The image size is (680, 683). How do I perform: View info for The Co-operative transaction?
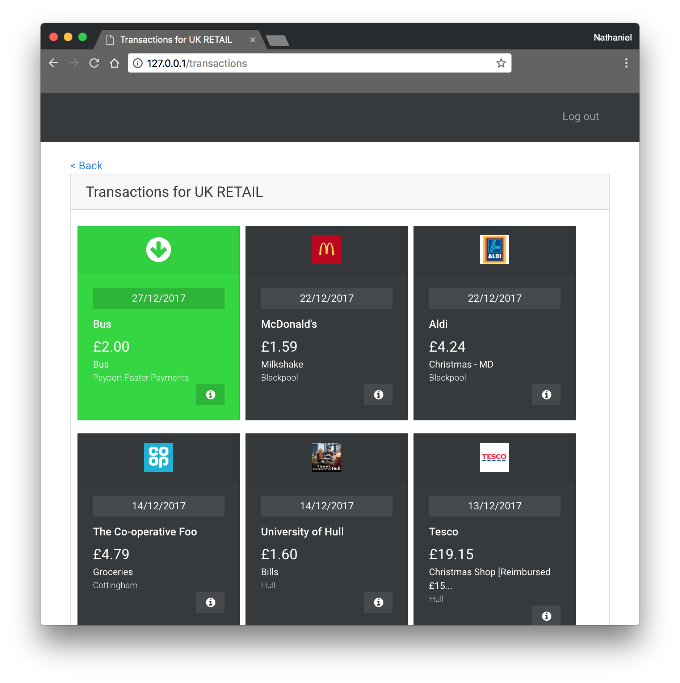tap(210, 602)
